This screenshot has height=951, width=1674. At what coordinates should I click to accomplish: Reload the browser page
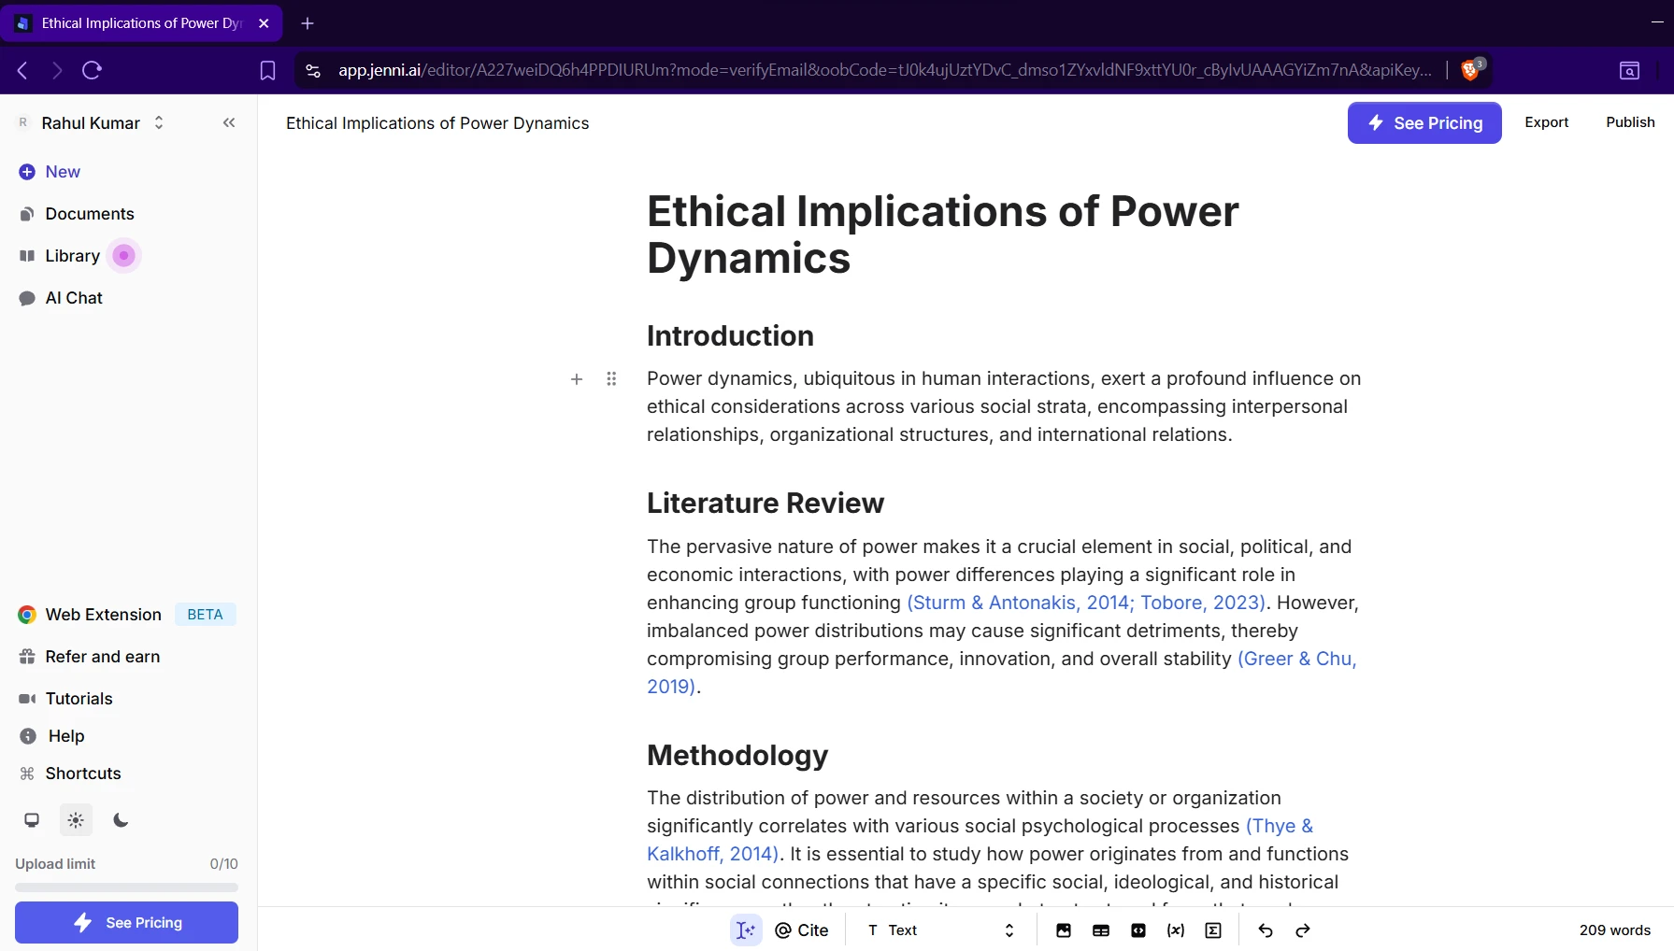point(92,70)
